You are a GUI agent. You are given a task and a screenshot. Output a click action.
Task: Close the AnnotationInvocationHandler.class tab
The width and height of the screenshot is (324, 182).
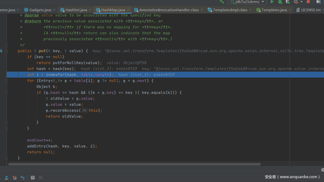[202, 10]
